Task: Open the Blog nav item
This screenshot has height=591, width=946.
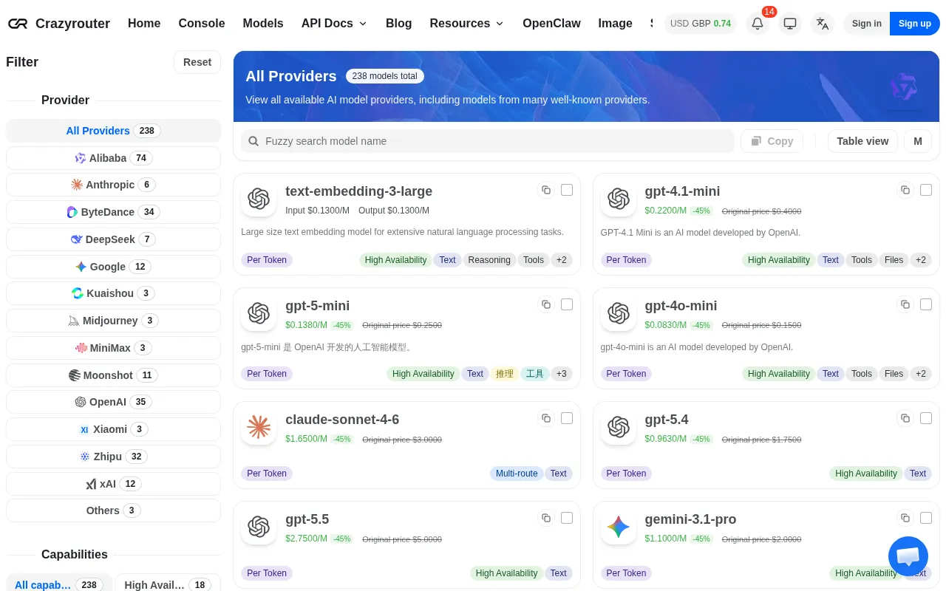Action: 399,24
